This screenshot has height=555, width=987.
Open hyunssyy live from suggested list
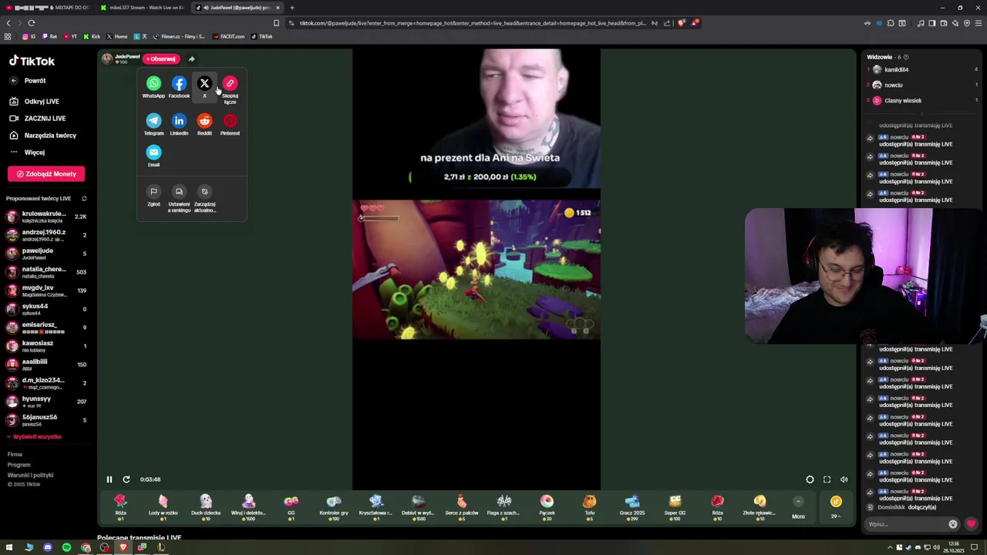(46, 402)
